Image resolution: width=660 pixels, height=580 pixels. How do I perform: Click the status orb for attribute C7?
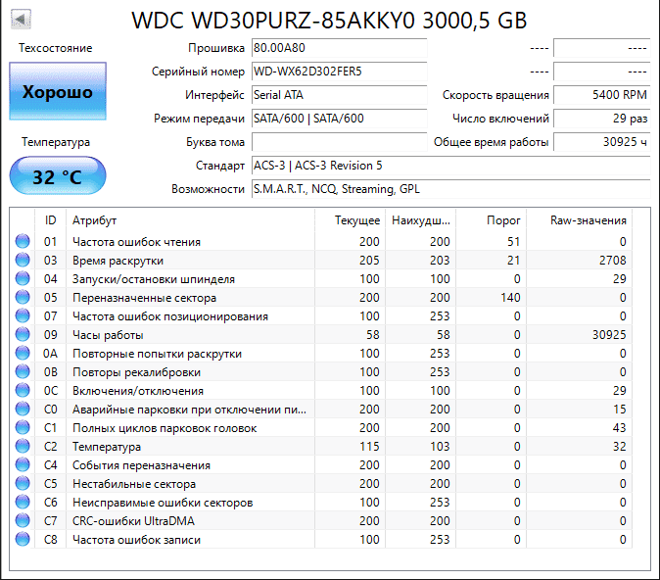tap(23, 520)
